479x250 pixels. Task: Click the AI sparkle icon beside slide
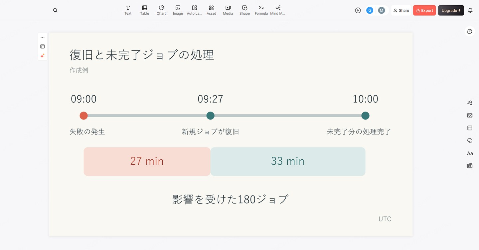coord(43,56)
